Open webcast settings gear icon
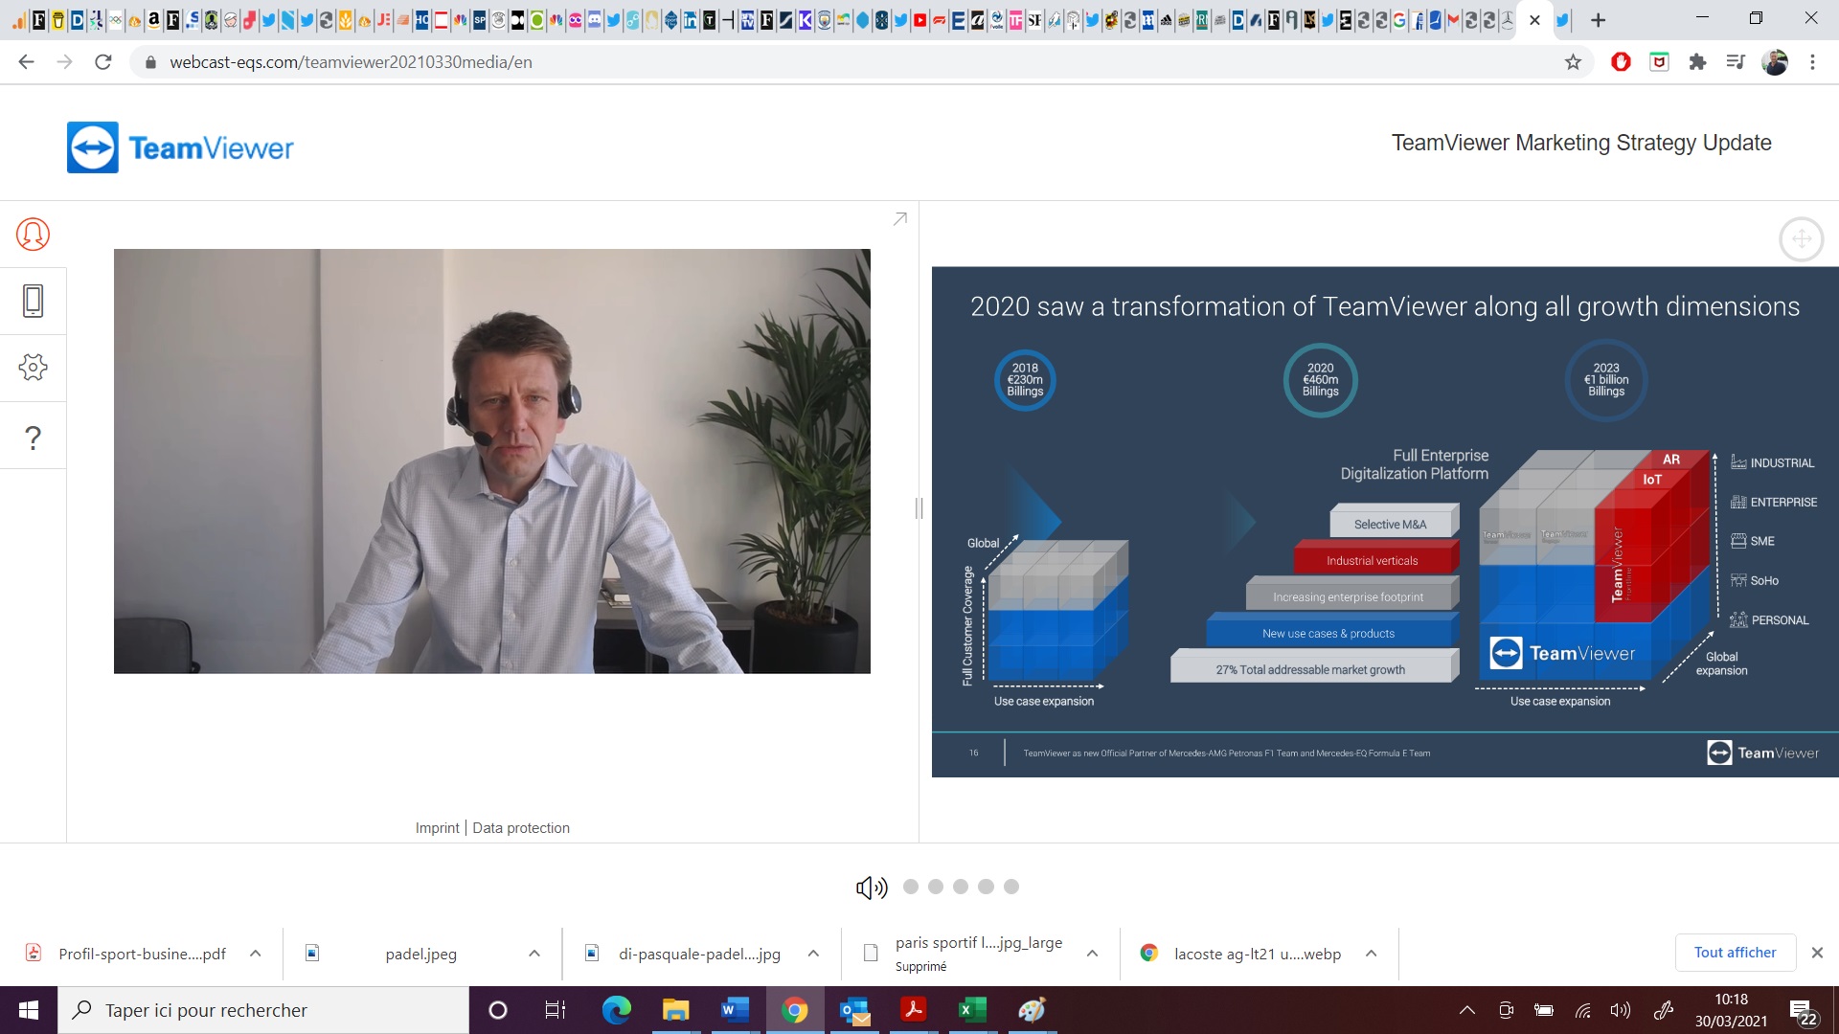The height and width of the screenshot is (1034, 1839). pyautogui.click(x=33, y=368)
